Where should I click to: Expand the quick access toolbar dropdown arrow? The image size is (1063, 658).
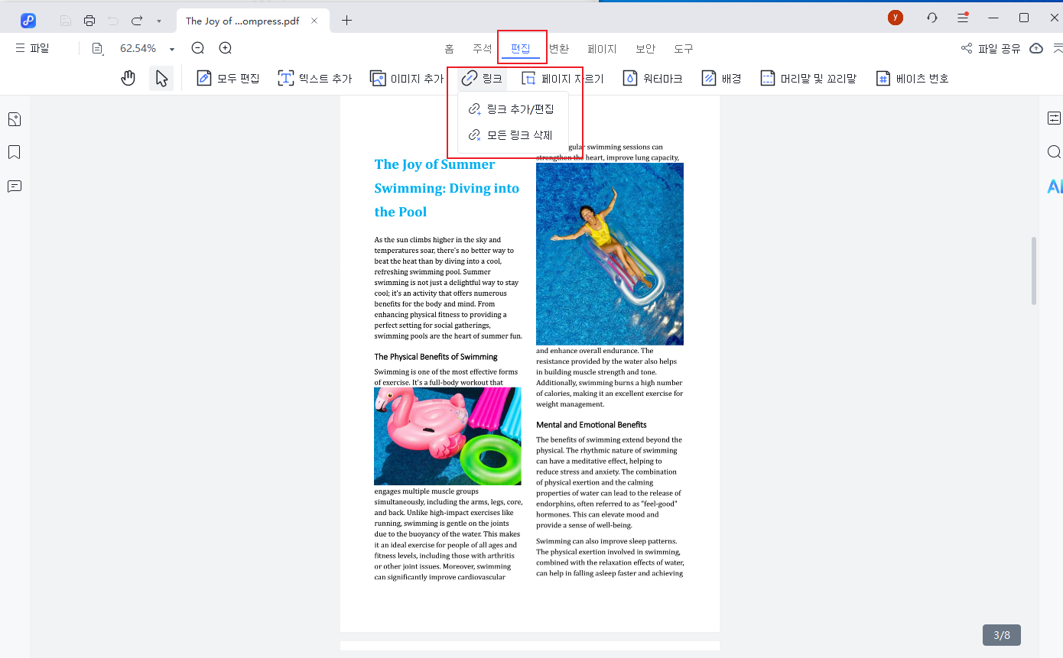pos(158,21)
